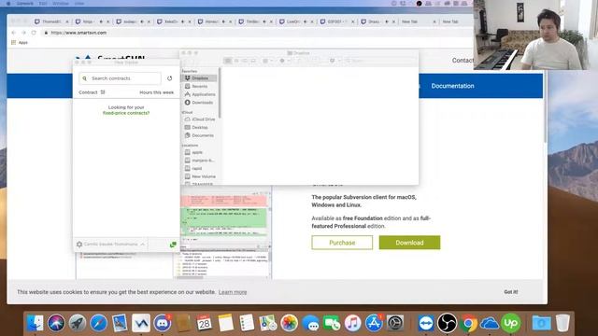598x336 pixels.
Task: Open Applications in Finder sidebar
Action: (x=199, y=94)
